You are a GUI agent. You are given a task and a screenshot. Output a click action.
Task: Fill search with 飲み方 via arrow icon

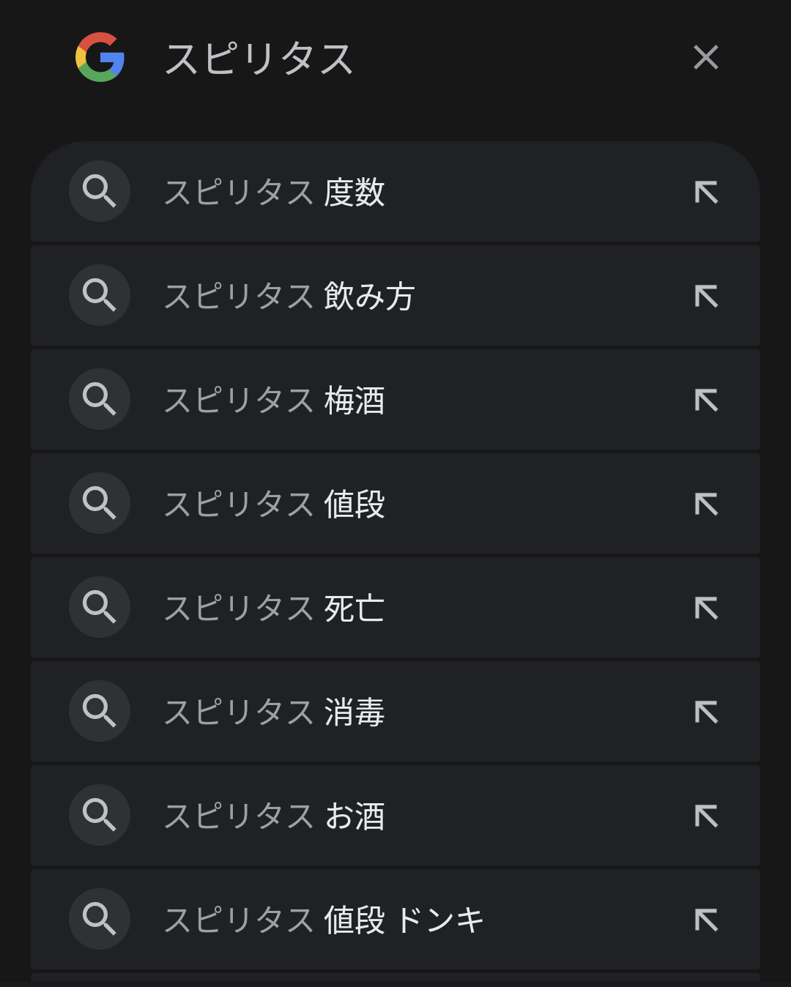706,297
